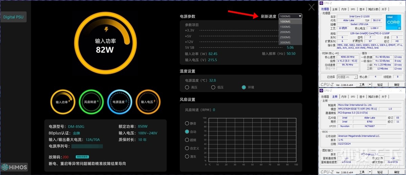Click the BIOS date 02/27/2024 field
The width and height of the screenshot is (406, 175).
coord(369,144)
